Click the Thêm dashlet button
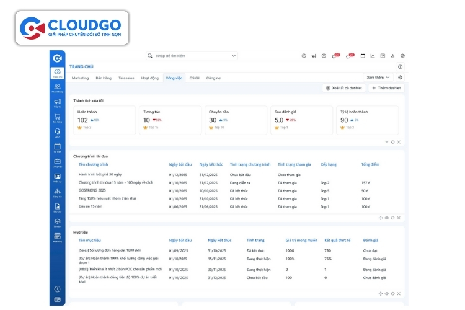 point(386,88)
